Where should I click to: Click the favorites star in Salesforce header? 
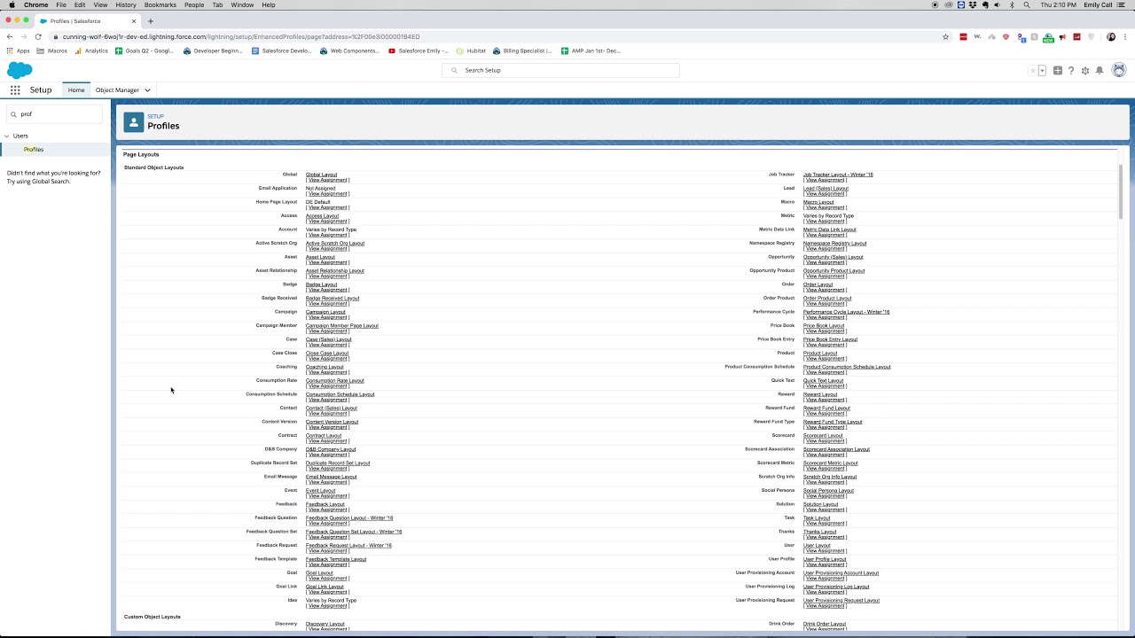click(1033, 71)
